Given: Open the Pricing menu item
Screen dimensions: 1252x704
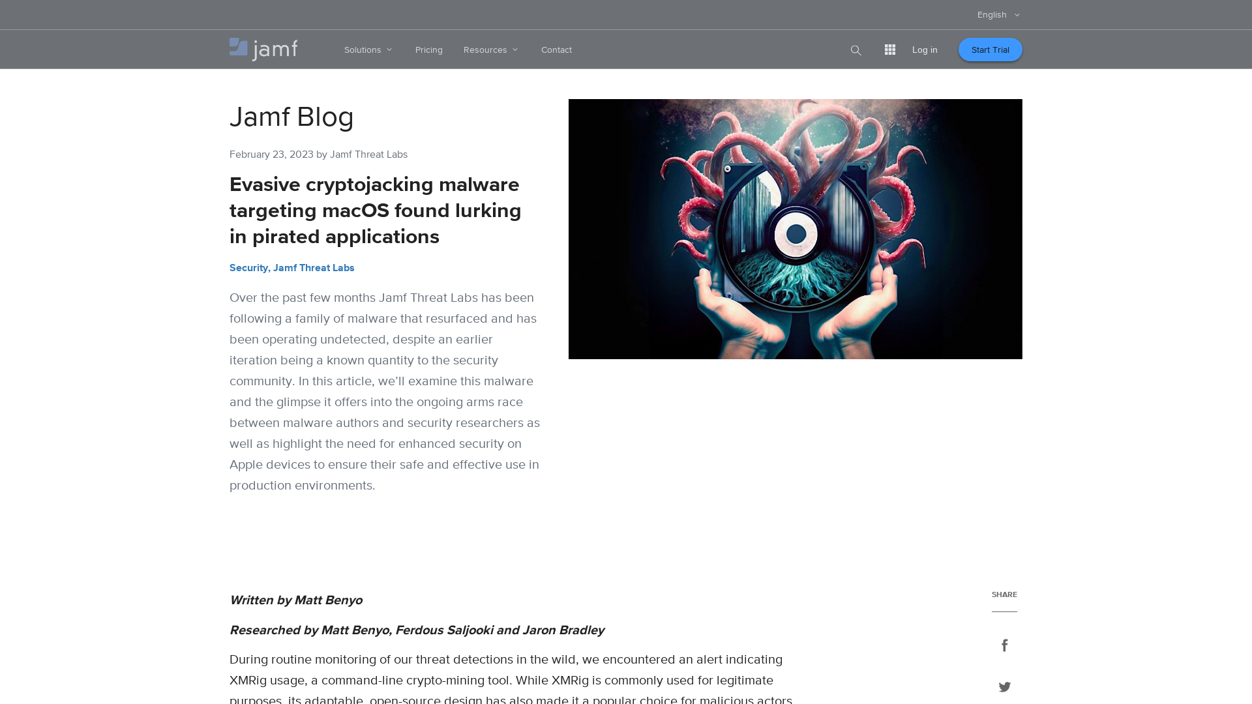Looking at the screenshot, I should click(x=428, y=49).
